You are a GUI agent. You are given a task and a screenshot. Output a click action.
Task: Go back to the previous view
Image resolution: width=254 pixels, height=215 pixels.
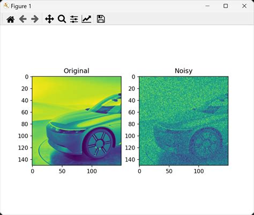point(23,19)
